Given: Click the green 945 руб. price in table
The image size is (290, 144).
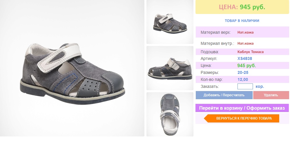Looking at the screenshot, I should (247, 66).
